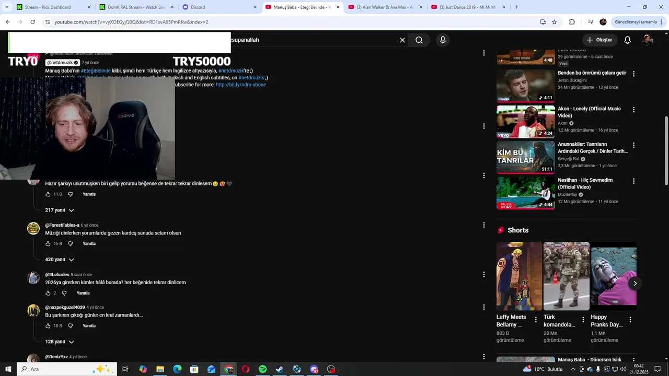Open the menu for @ForestFables-a's comment

pyautogui.click(x=483, y=225)
